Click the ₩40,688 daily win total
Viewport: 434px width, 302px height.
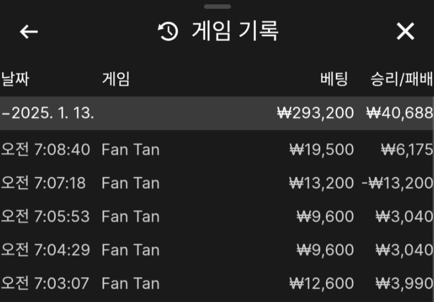click(x=399, y=113)
